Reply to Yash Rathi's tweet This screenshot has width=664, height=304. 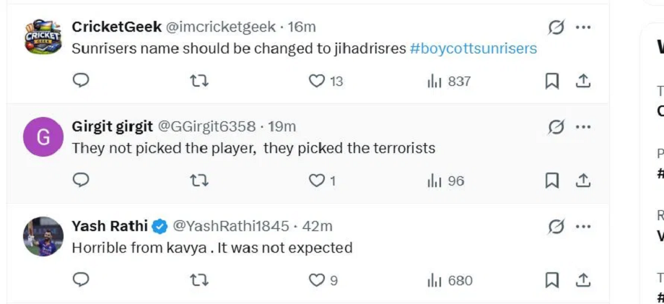(82, 279)
